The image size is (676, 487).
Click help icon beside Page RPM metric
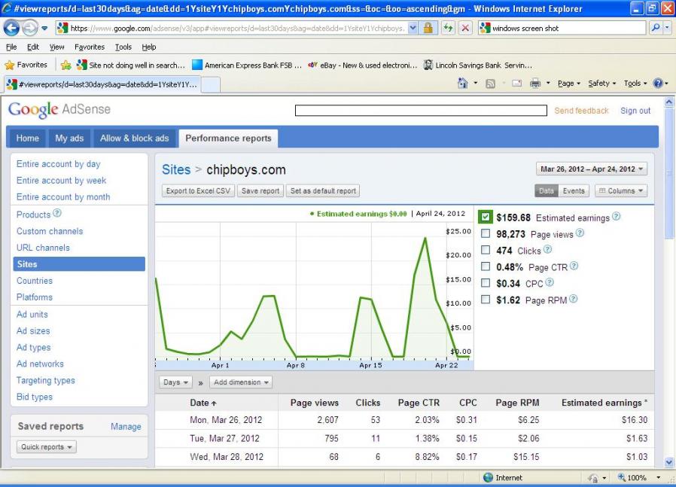pos(573,299)
